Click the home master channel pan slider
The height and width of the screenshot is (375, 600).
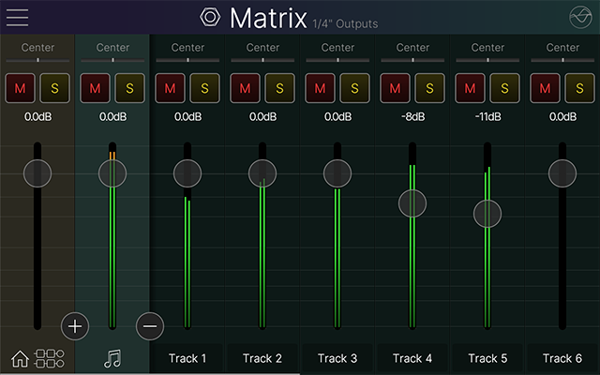tap(37, 60)
